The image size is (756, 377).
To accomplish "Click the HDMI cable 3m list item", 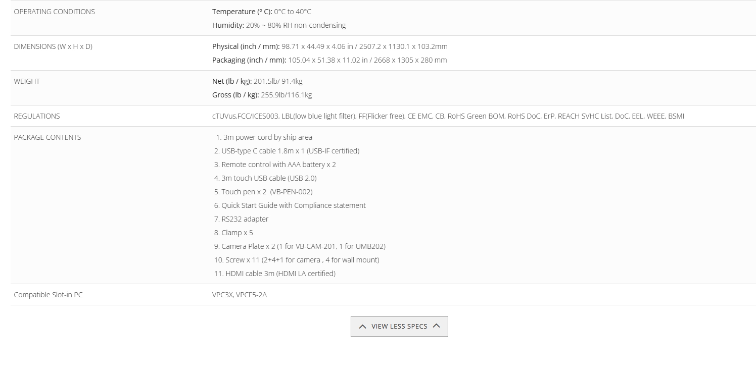I will tap(274, 274).
